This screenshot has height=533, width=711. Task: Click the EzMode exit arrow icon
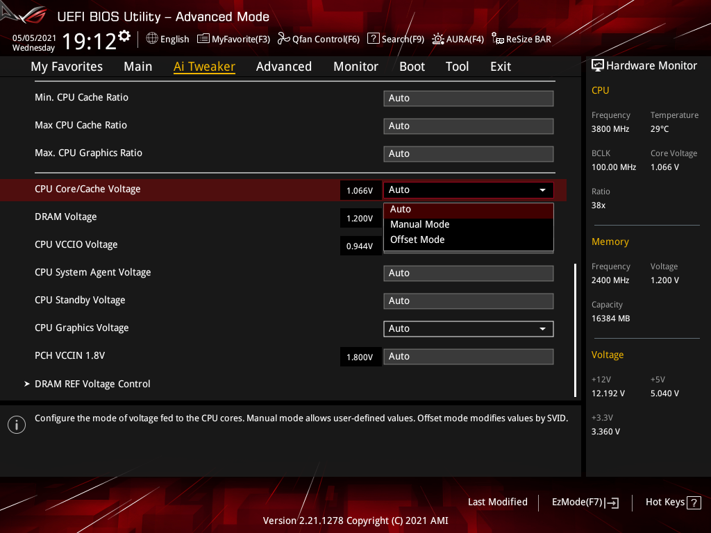pyautogui.click(x=612, y=502)
